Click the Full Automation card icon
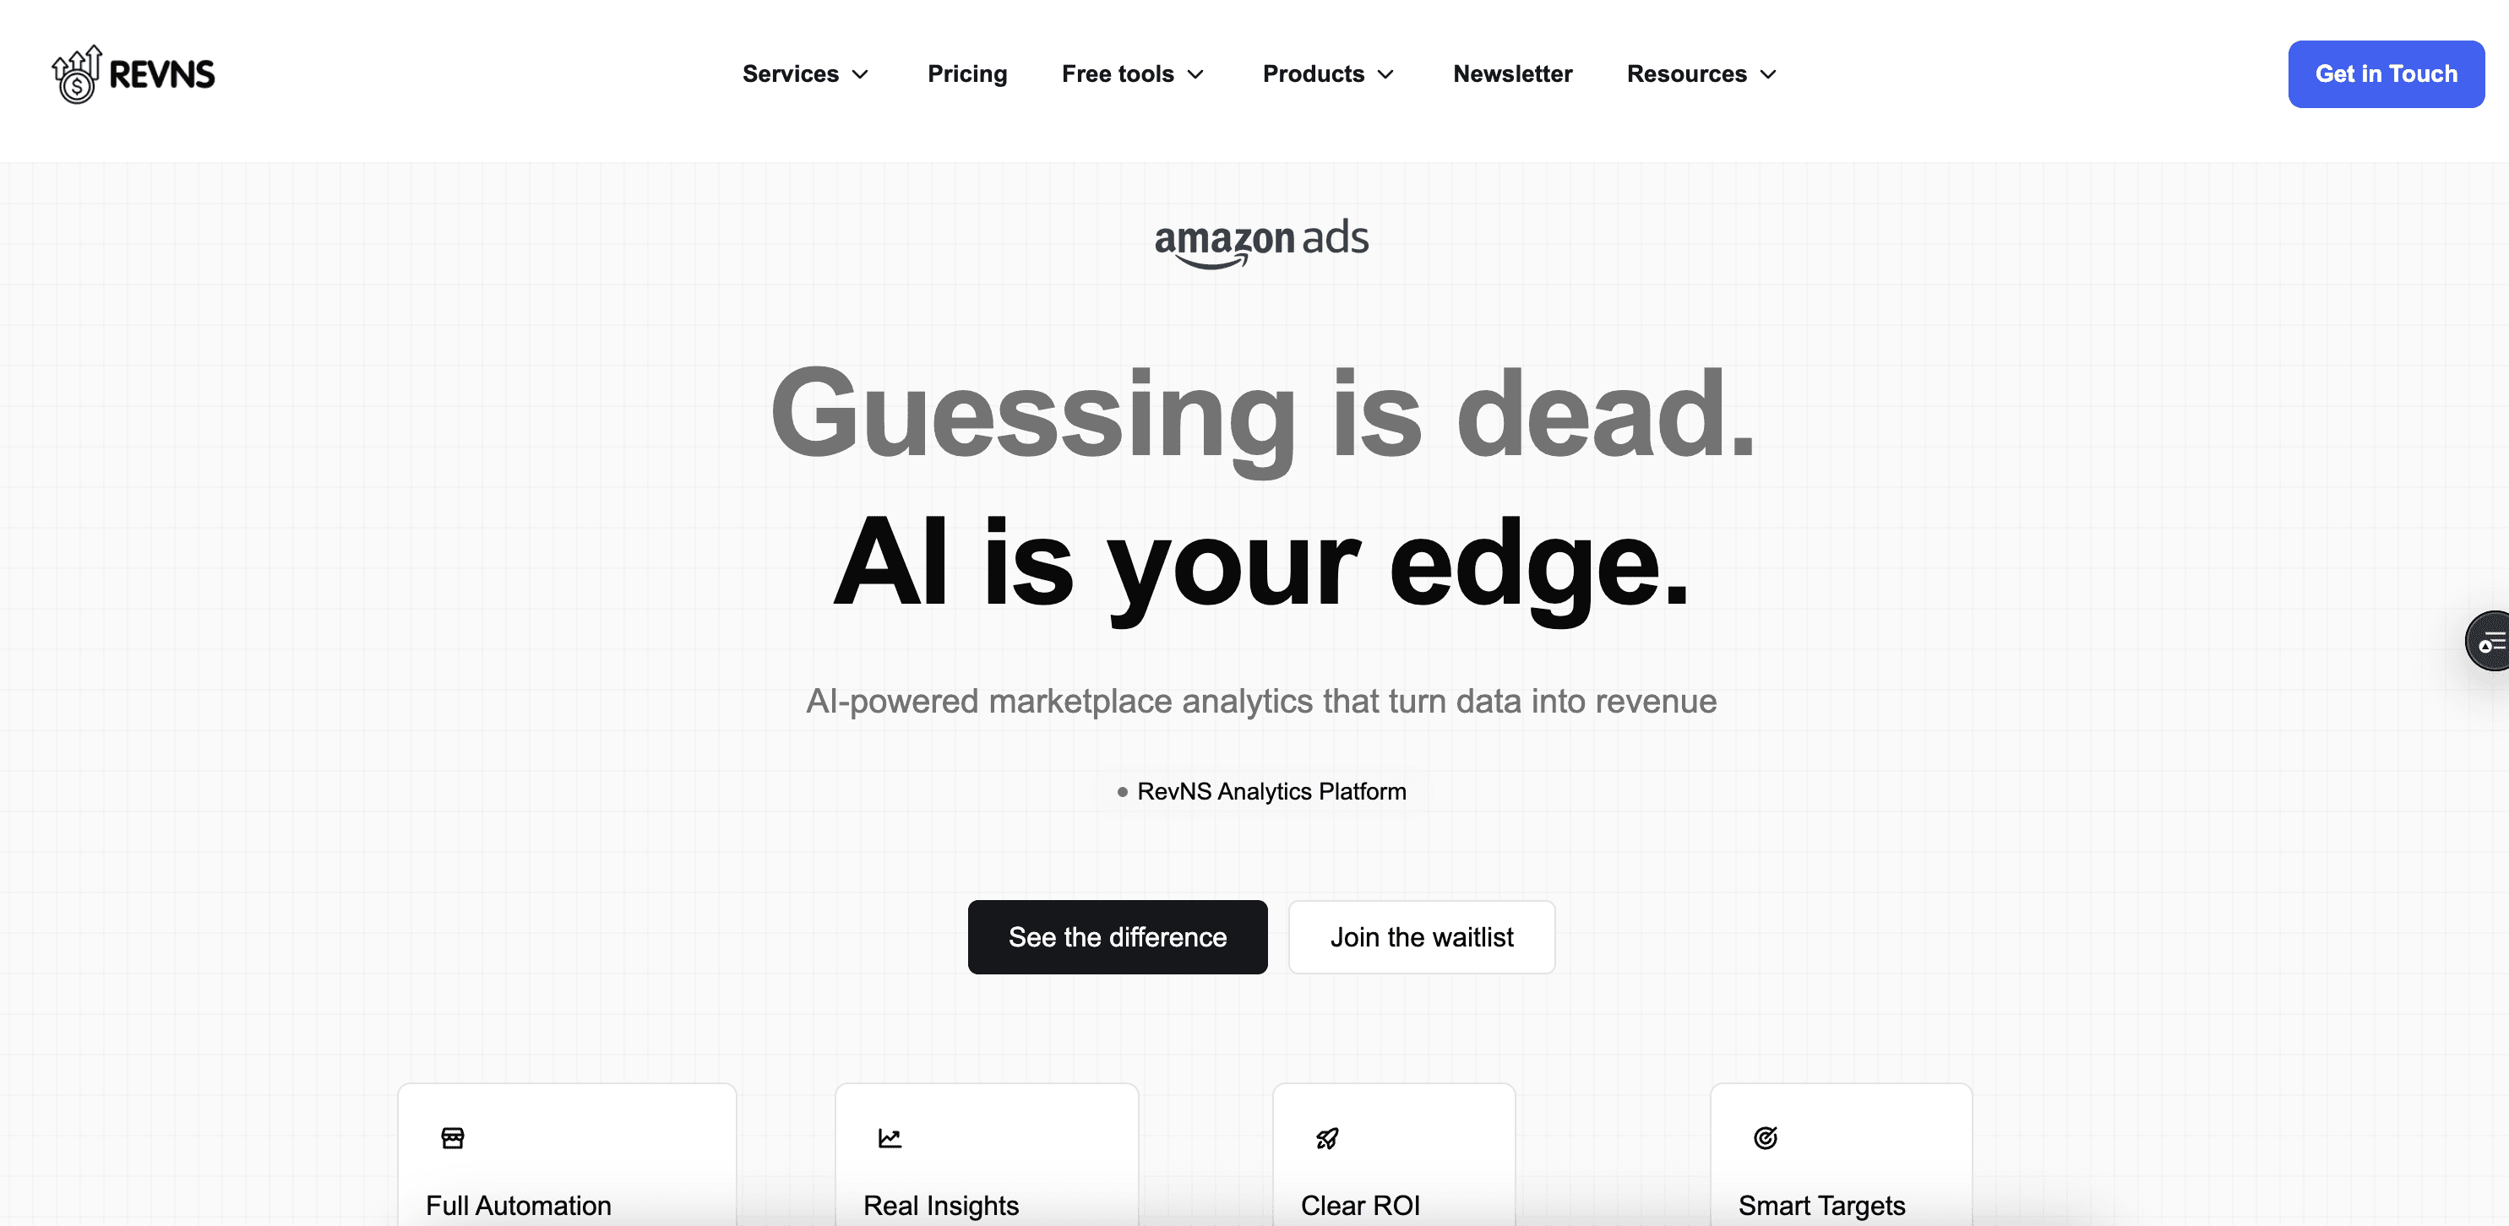The height and width of the screenshot is (1226, 2509). coord(451,1136)
